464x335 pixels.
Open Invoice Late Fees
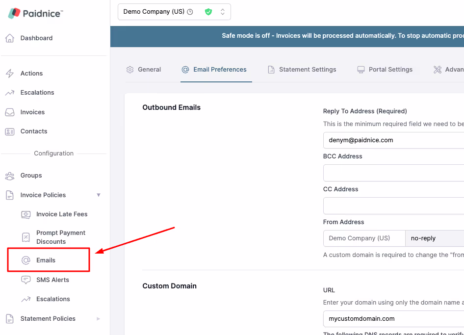(62, 214)
